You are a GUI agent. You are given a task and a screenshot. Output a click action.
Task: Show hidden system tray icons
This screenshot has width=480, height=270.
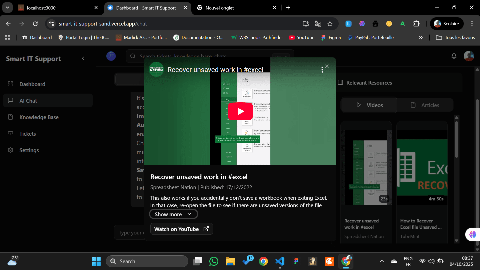[382, 261]
